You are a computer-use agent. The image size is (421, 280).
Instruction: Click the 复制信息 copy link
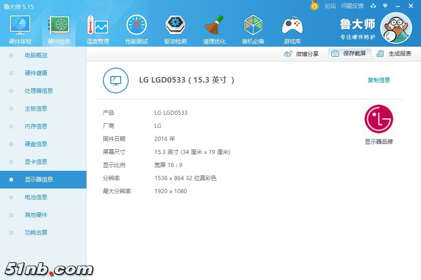click(378, 80)
